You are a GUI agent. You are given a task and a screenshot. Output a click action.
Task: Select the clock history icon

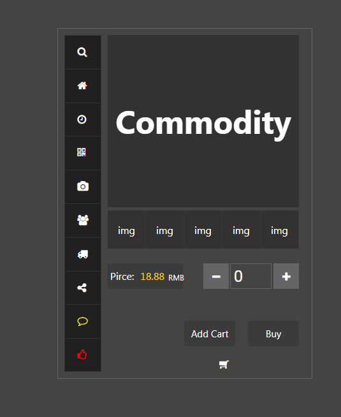pos(82,119)
